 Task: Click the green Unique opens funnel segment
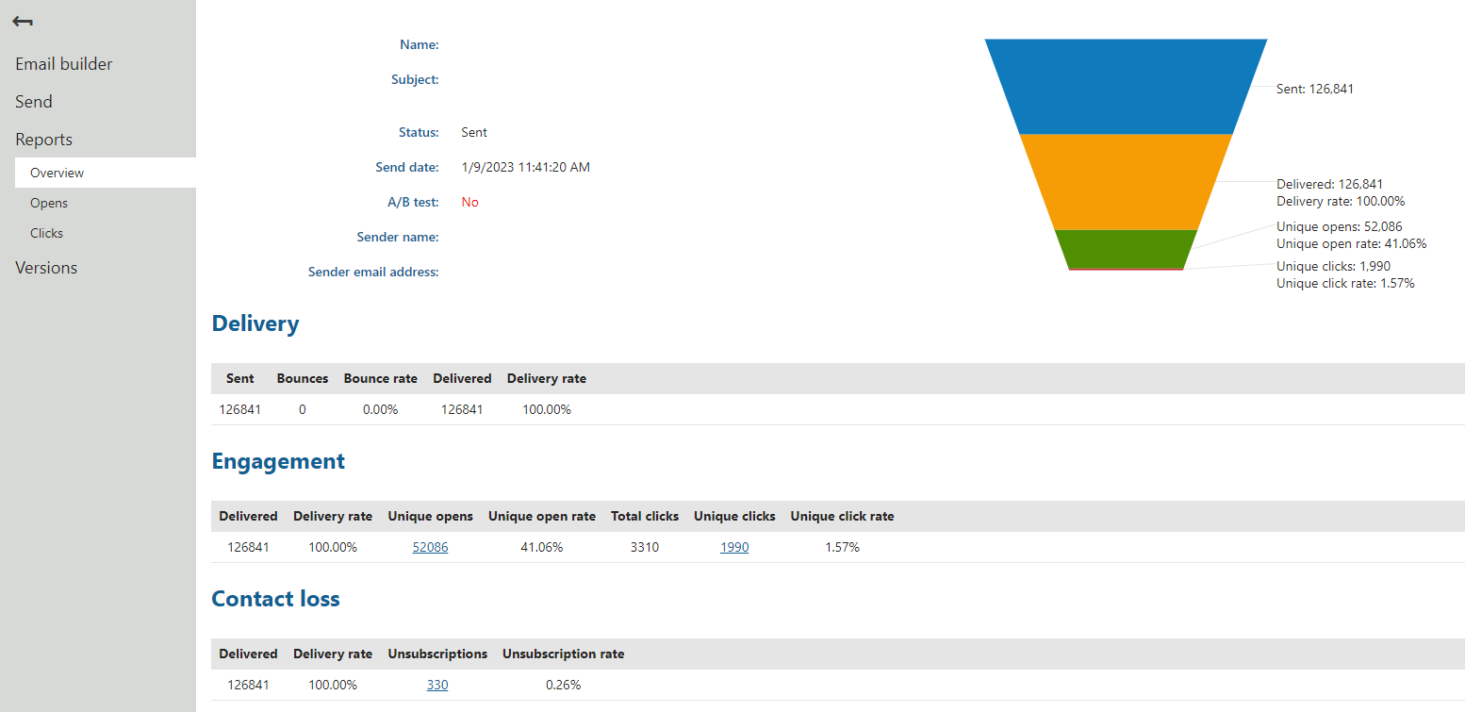coord(1126,249)
